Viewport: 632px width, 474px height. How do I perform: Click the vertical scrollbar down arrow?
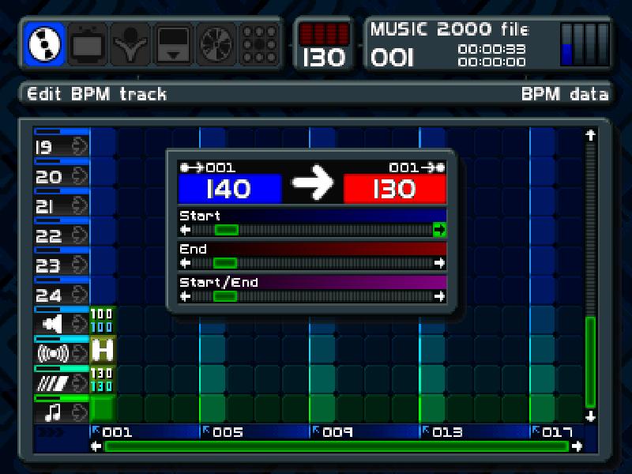click(x=590, y=416)
